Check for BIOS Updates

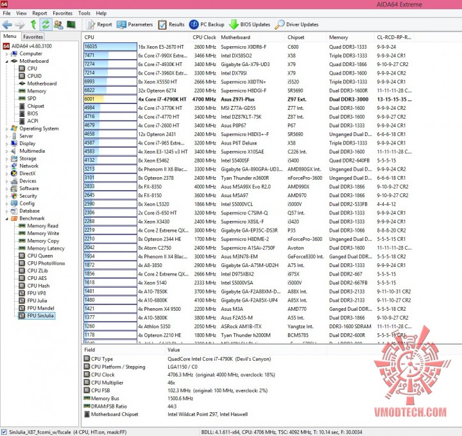pos(250,24)
